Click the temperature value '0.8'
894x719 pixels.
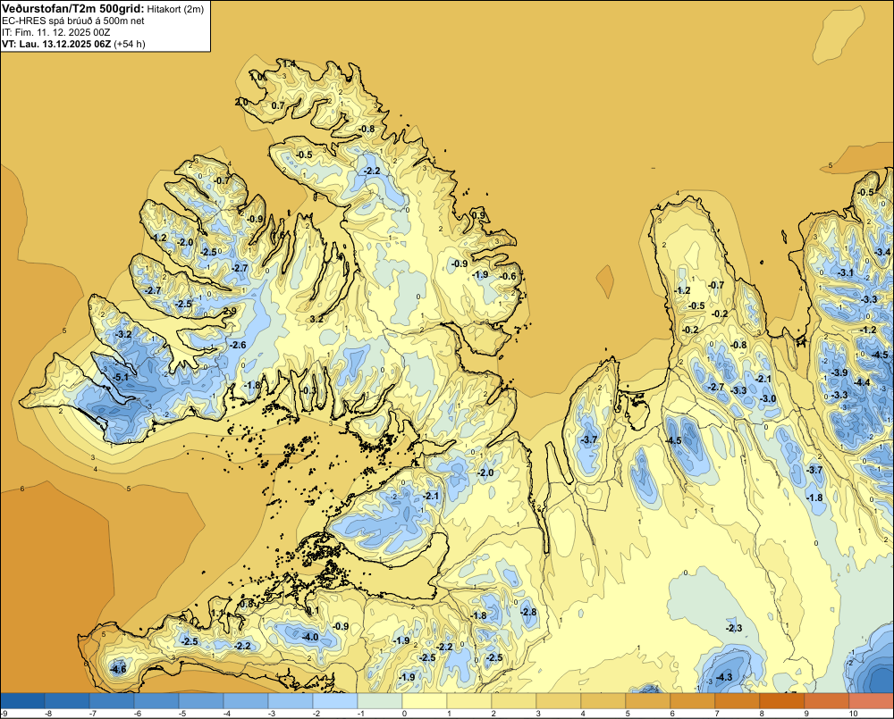247,604
